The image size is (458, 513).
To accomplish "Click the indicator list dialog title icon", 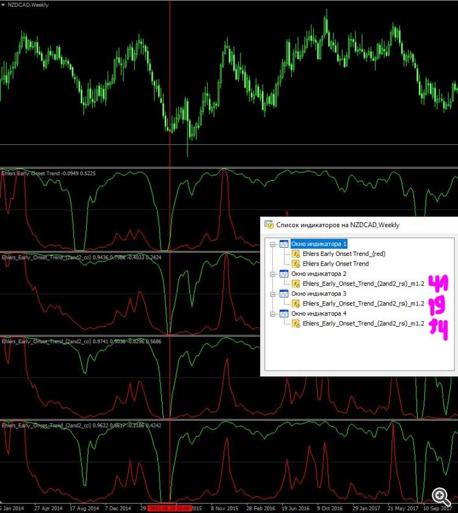I will pos(269,225).
